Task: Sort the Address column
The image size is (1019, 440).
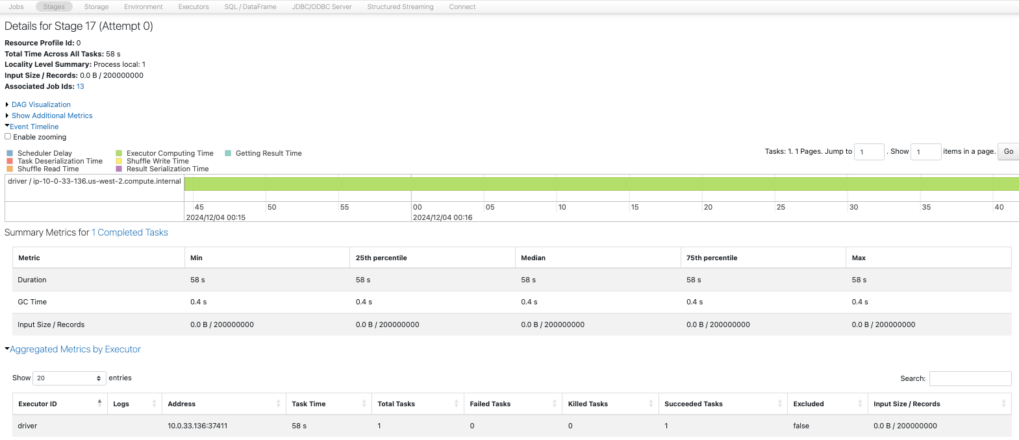Action: [224, 404]
